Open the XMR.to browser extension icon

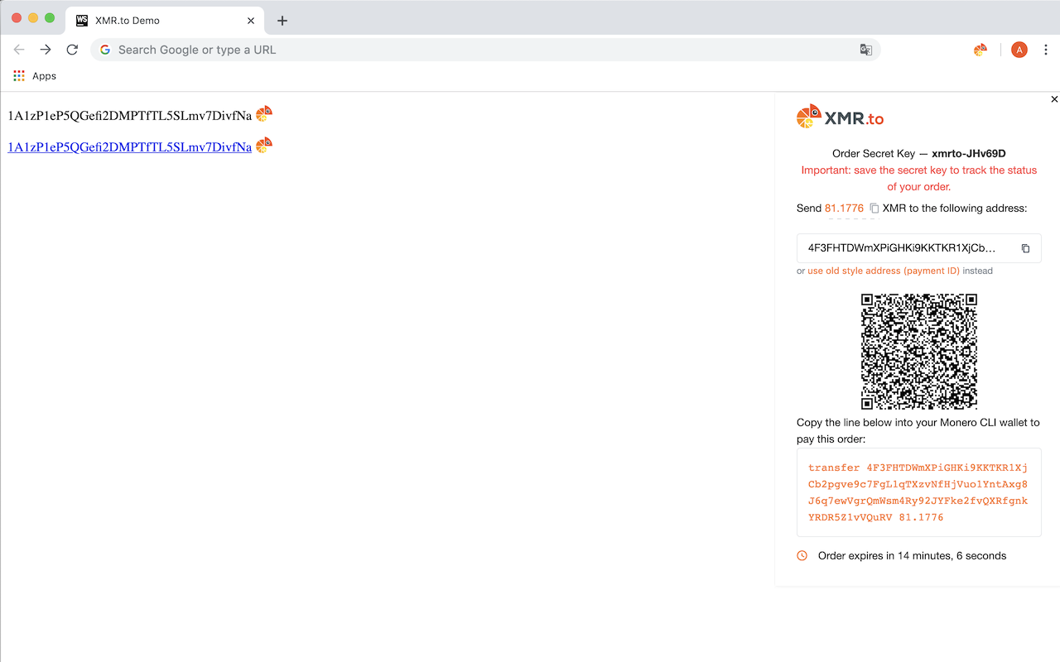click(x=980, y=50)
